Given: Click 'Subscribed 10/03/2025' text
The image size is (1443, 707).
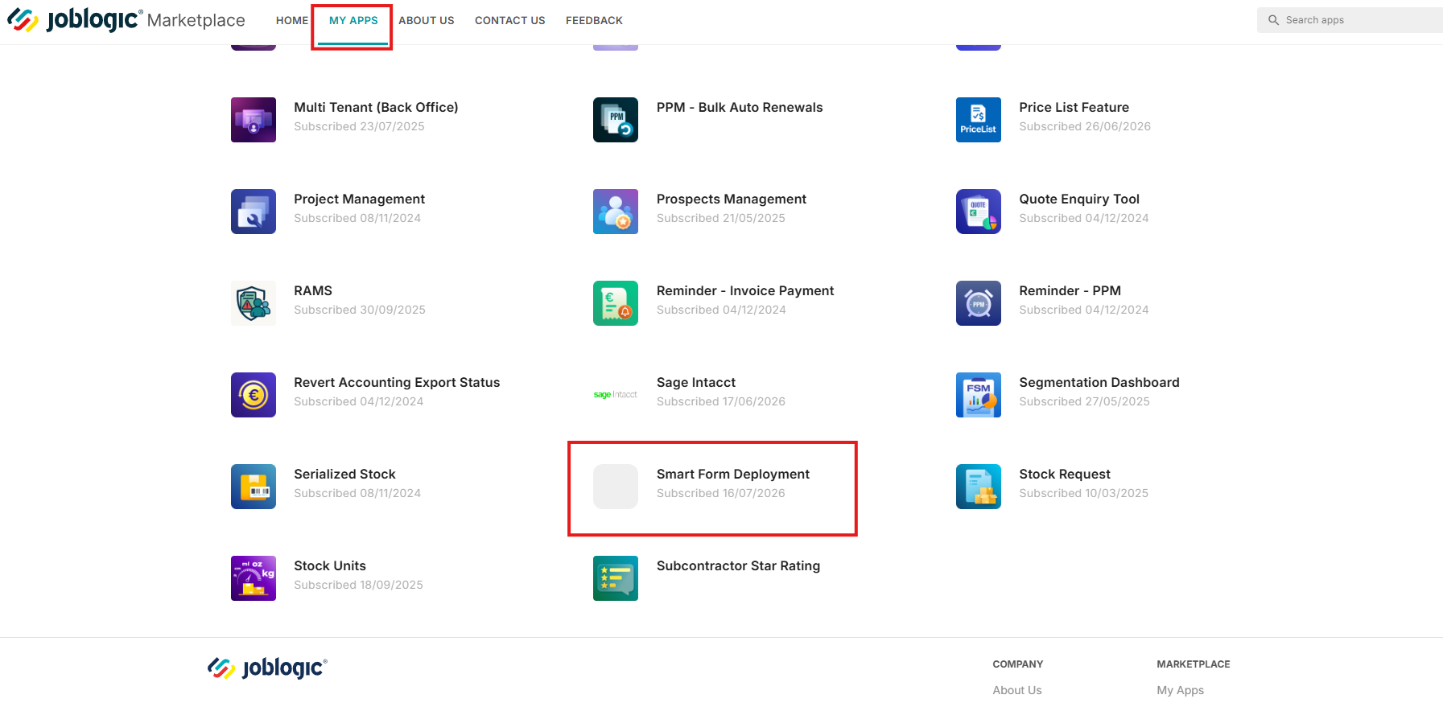Looking at the screenshot, I should (1084, 493).
